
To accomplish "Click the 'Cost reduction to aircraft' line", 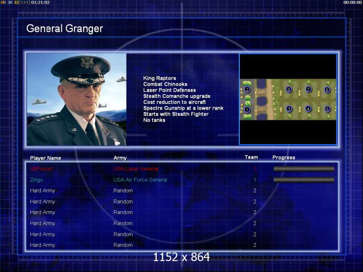I will pyautogui.click(x=175, y=102).
